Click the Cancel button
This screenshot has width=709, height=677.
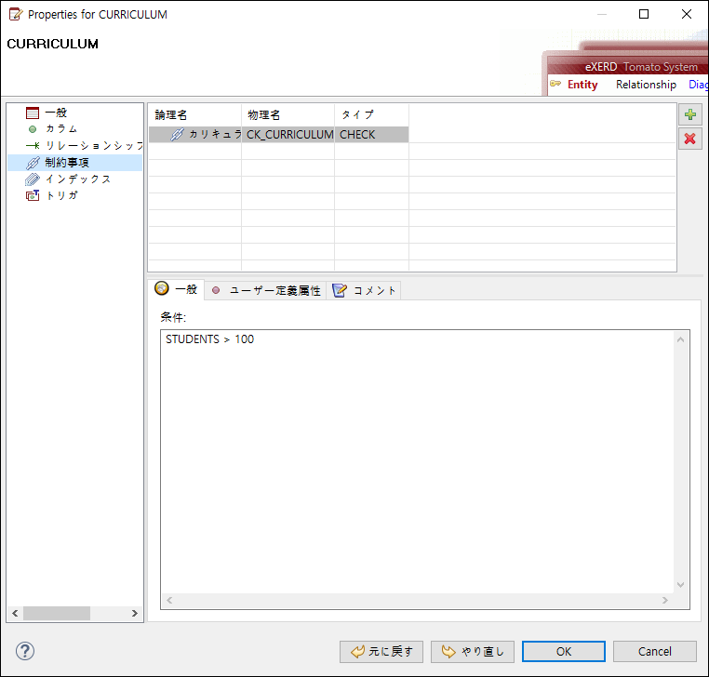pyautogui.click(x=655, y=652)
